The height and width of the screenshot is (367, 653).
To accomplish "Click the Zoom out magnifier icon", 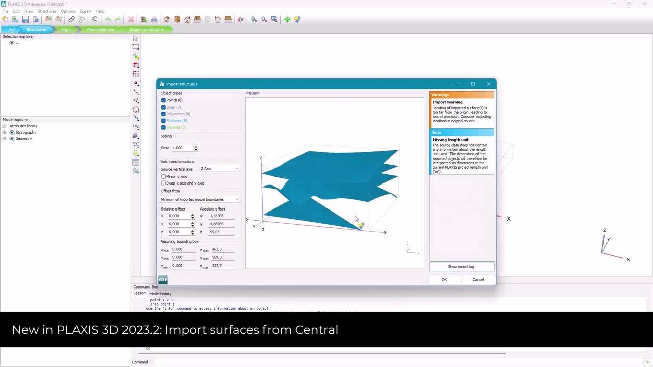I will coord(264,19).
